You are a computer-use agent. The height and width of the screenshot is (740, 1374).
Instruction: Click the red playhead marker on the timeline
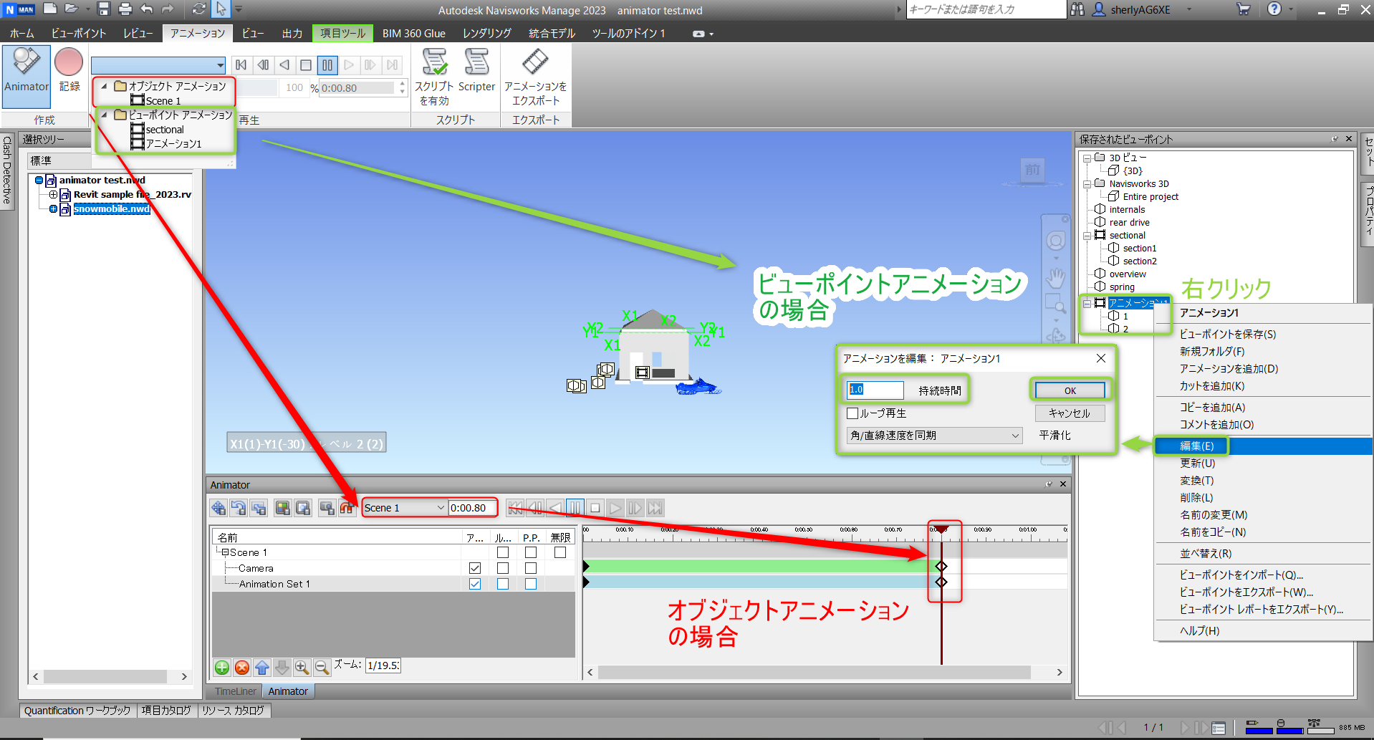(x=940, y=529)
